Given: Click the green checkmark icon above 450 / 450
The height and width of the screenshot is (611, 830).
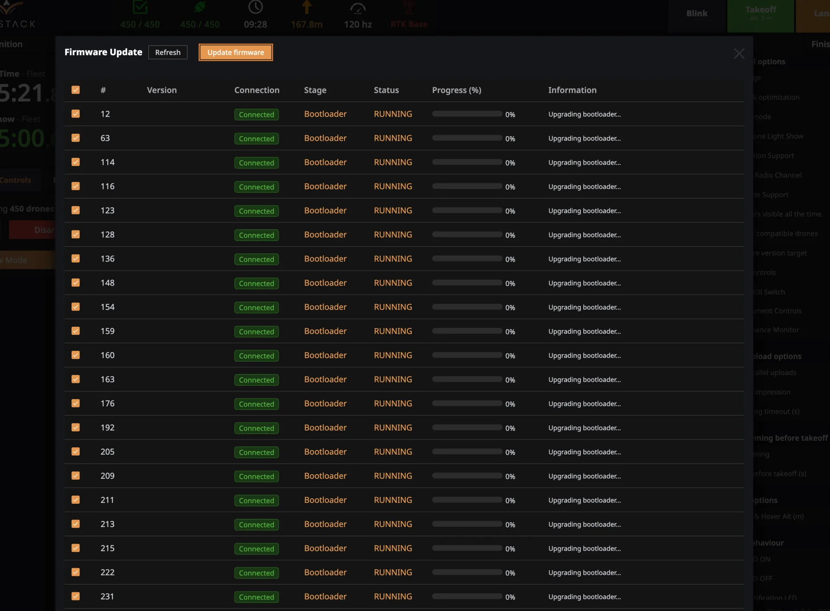Looking at the screenshot, I should pos(140,7).
